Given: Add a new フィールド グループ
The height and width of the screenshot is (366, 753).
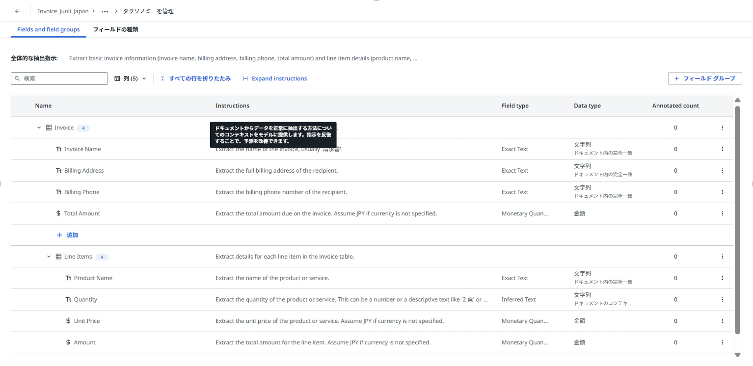Looking at the screenshot, I should click(705, 78).
